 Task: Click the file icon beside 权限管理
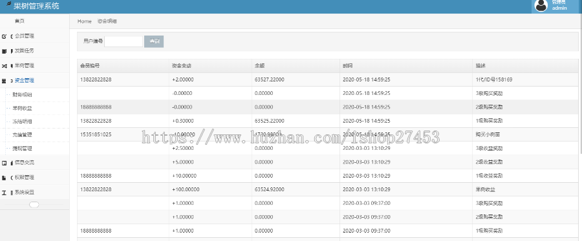(x=4, y=178)
